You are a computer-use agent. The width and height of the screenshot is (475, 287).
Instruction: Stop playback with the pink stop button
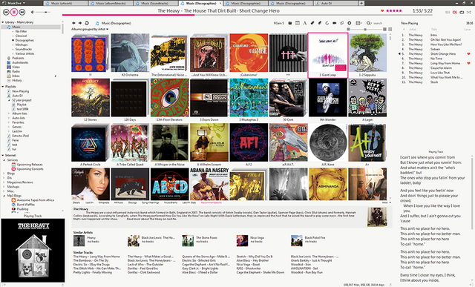click(x=14, y=12)
